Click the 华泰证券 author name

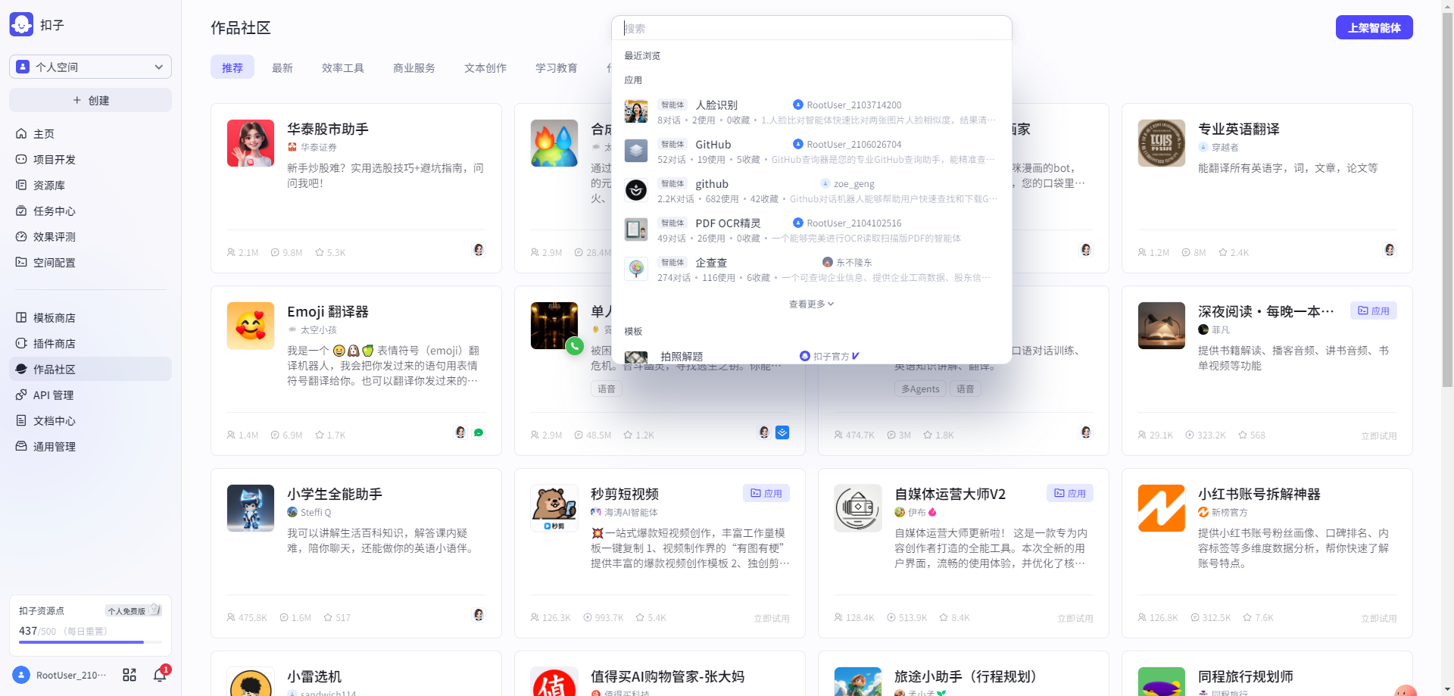[319, 148]
